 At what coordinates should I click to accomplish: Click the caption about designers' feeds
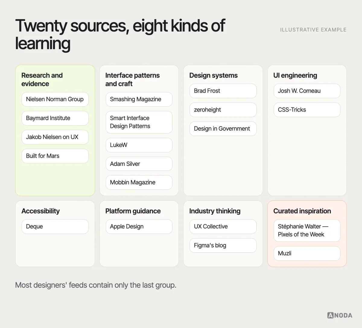tap(96, 285)
